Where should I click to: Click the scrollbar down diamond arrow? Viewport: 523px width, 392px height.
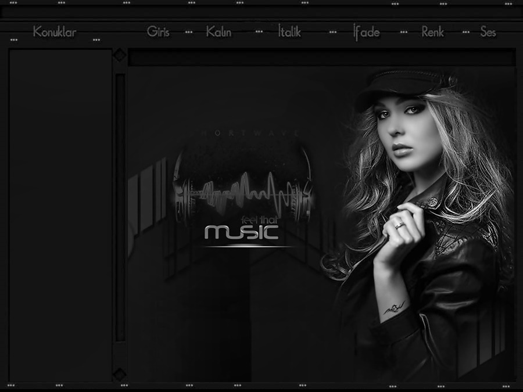[x=120, y=375]
